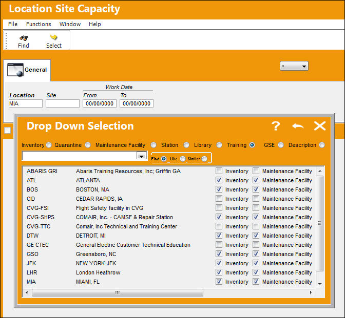Toggle Maintenance Facility checkbox for CID

click(256, 198)
